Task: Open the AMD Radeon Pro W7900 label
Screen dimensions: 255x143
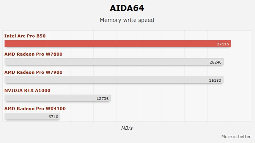Action: [x=33, y=72]
